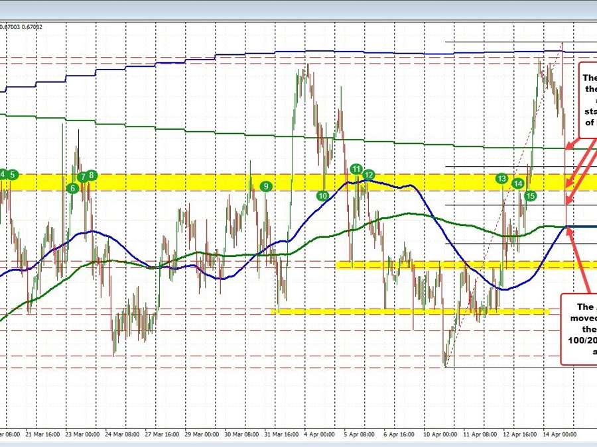Click the green circle marker numbered 15
The height and width of the screenshot is (447, 597).
pyautogui.click(x=530, y=196)
